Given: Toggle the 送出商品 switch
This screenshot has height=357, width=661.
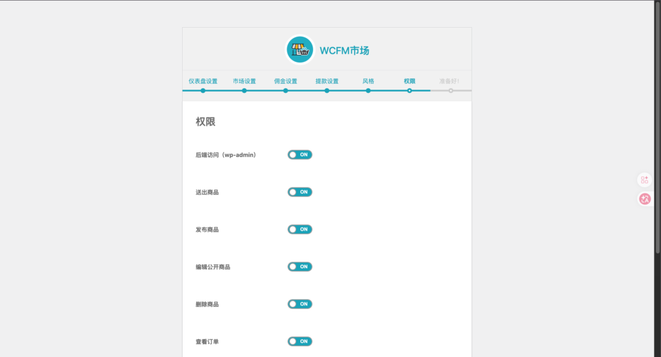Looking at the screenshot, I should [300, 192].
